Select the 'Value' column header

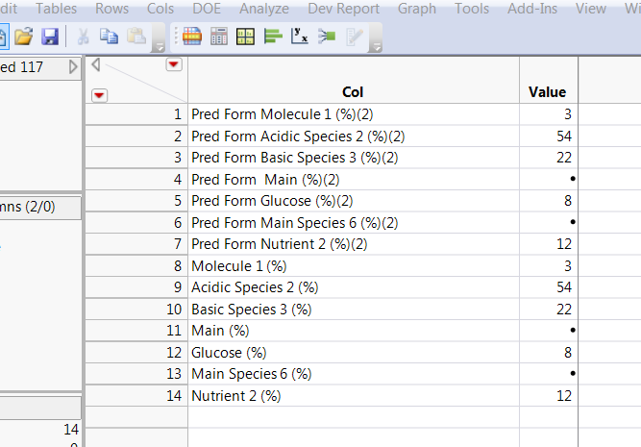(x=548, y=80)
